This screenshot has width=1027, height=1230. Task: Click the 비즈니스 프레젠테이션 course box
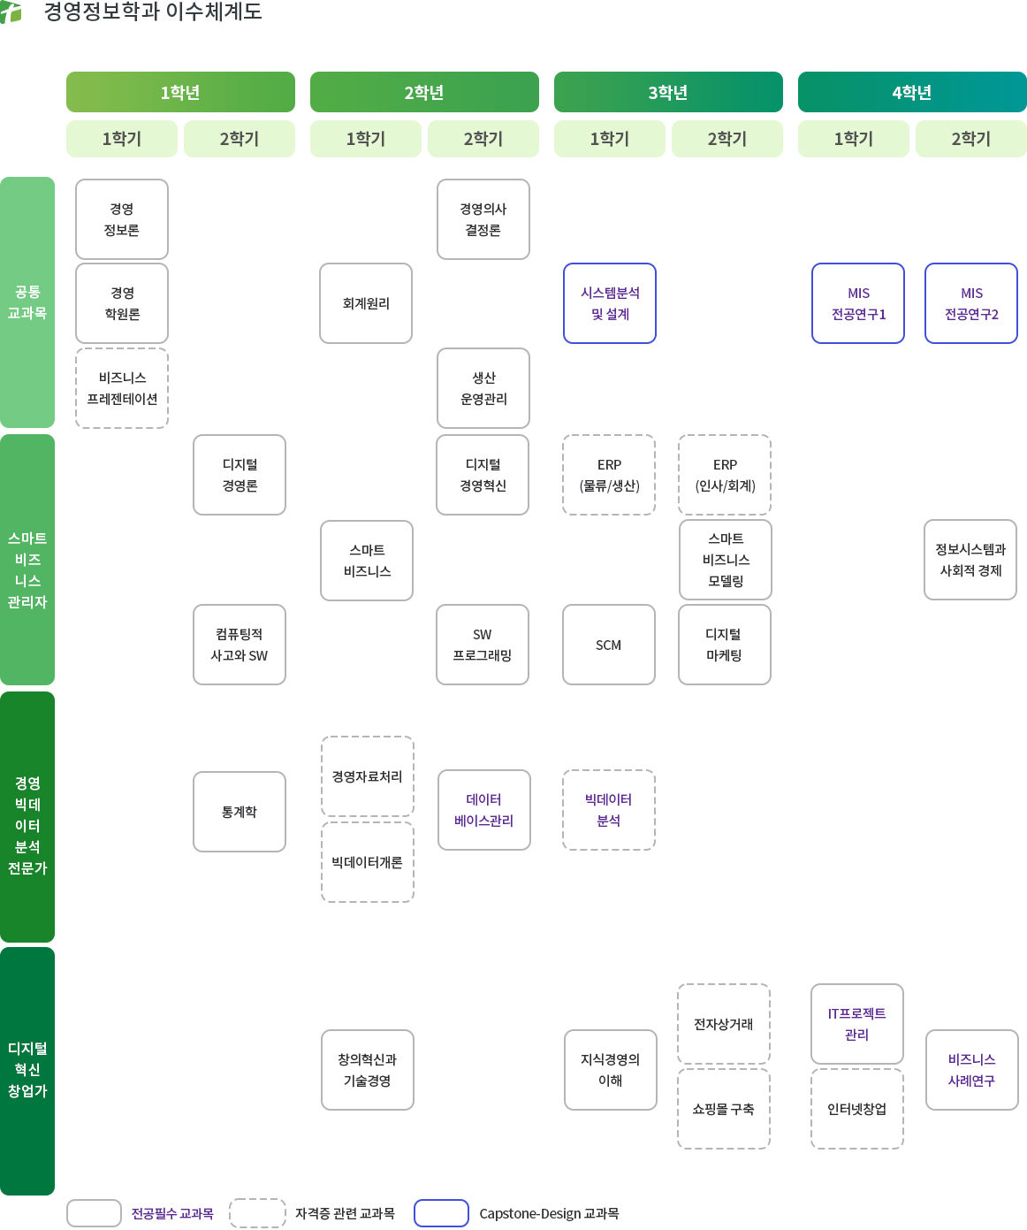[x=122, y=388]
